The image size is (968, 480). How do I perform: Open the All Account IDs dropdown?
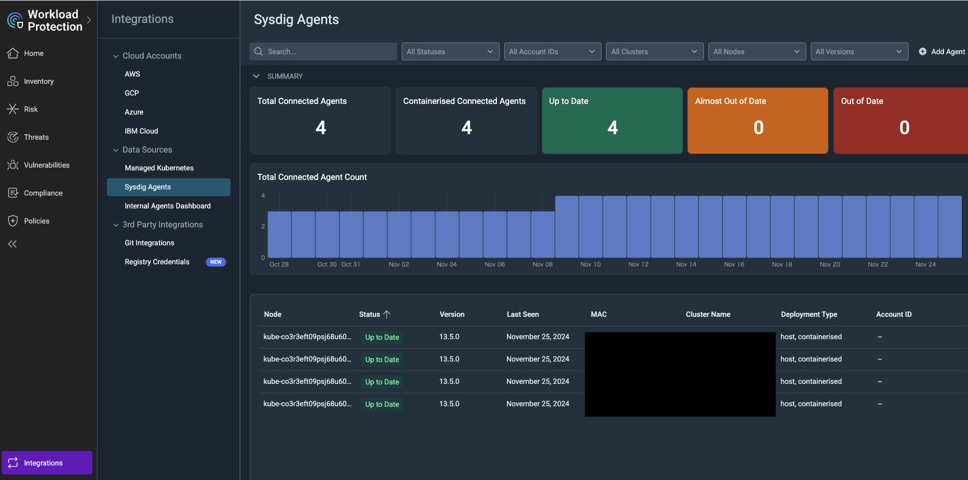point(553,51)
